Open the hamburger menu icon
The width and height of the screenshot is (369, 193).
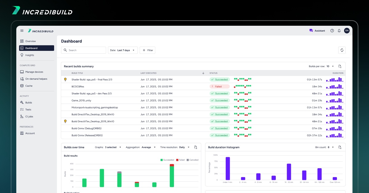coord(22,31)
